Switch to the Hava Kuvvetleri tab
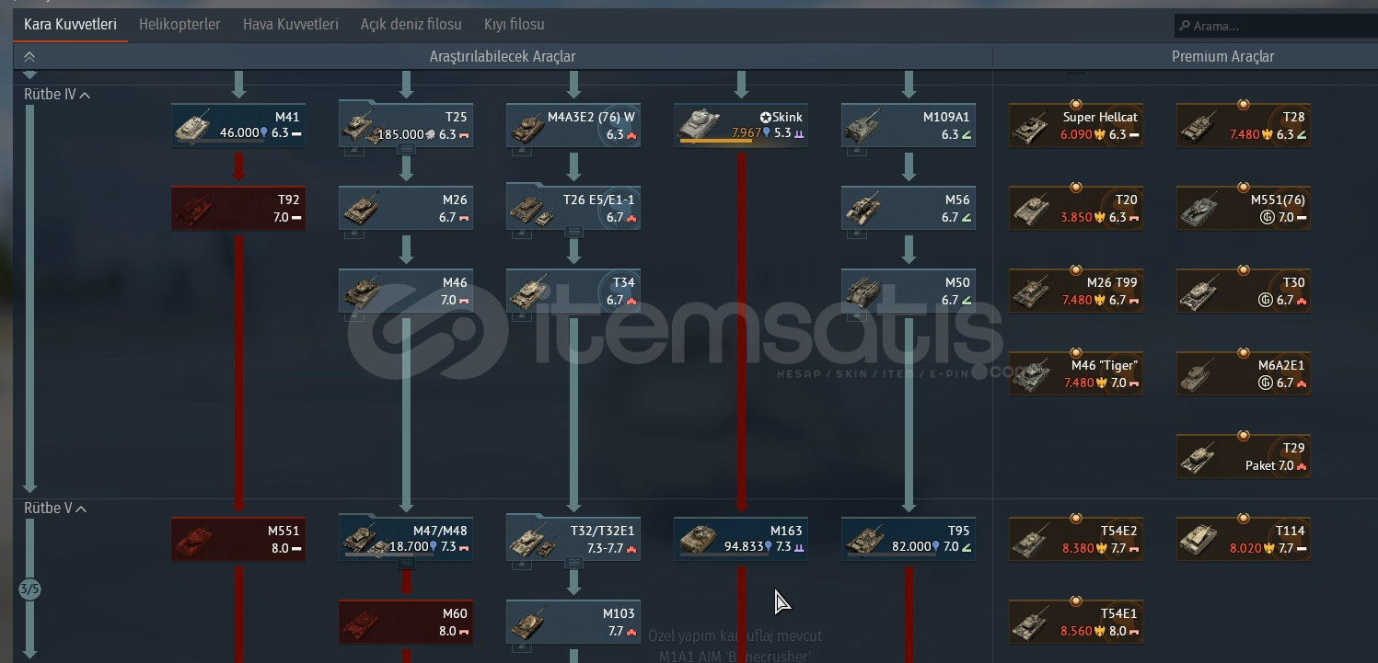The image size is (1378, 663). [291, 25]
